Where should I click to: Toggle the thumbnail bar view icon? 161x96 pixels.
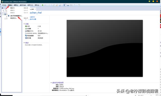(68, 5)
